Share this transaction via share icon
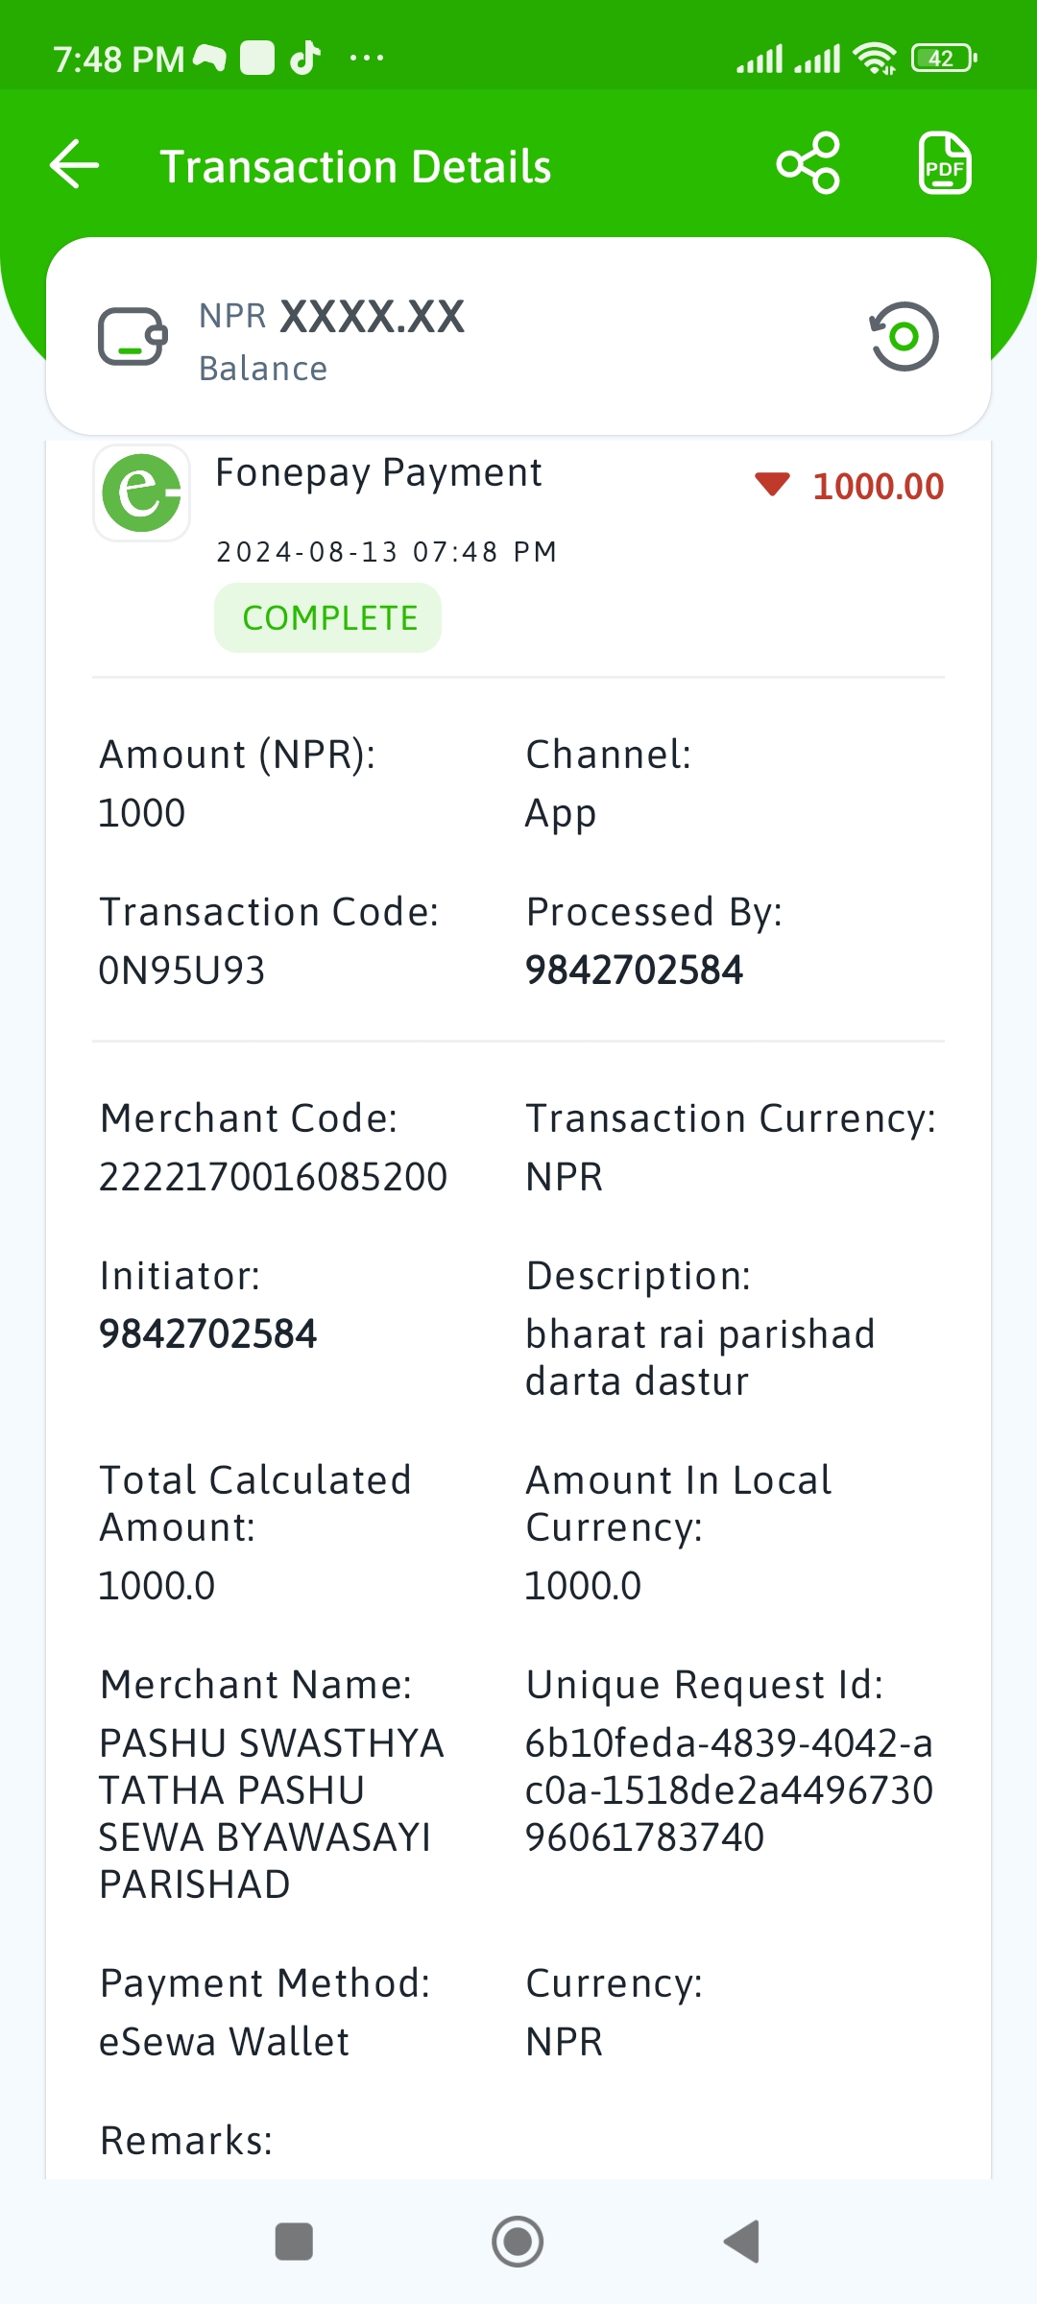 [808, 163]
